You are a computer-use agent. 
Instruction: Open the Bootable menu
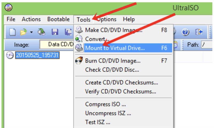point(58,20)
